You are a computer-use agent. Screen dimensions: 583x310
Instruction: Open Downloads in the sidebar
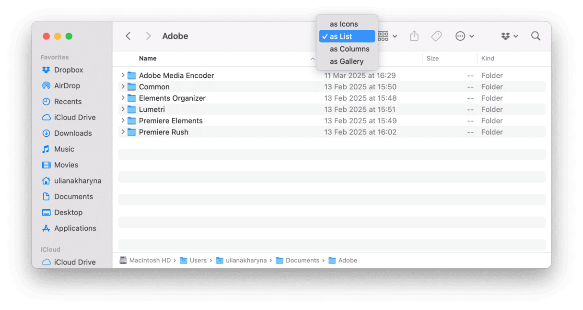(72, 133)
